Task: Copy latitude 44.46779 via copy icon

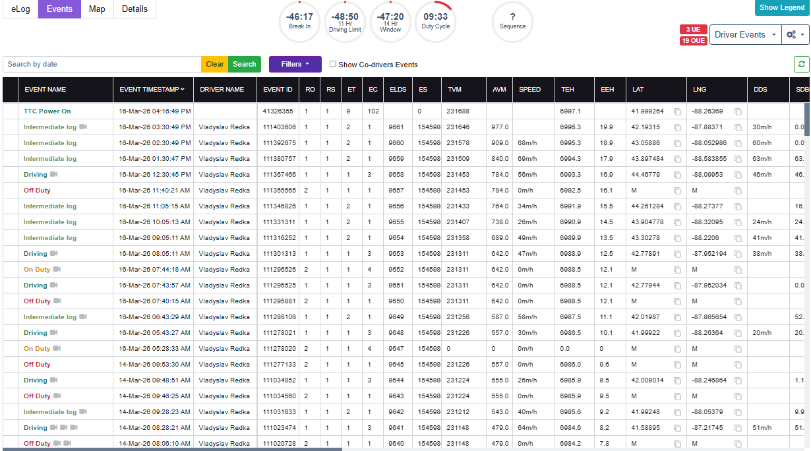Action: pos(677,175)
